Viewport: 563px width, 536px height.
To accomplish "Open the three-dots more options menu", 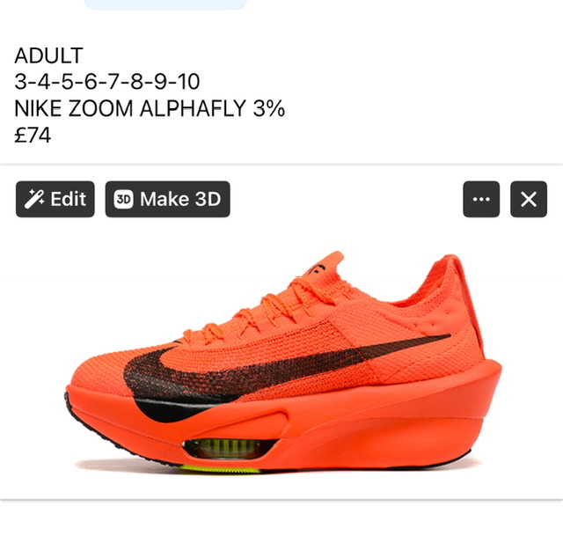I will point(481,199).
